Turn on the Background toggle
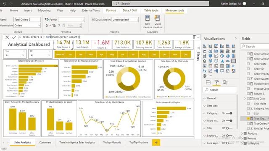 point(229,135)
